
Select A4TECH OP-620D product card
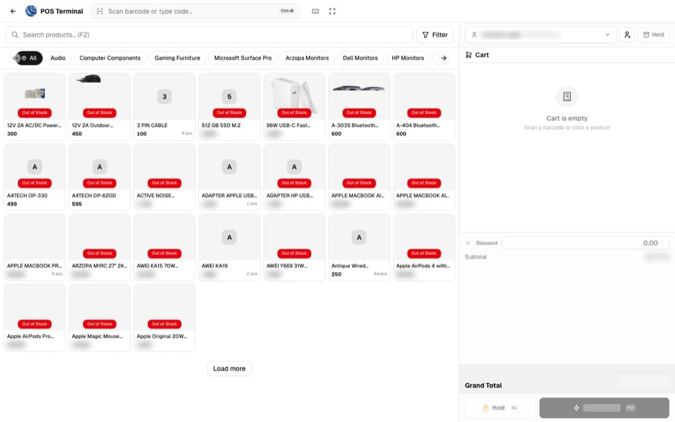tap(99, 177)
